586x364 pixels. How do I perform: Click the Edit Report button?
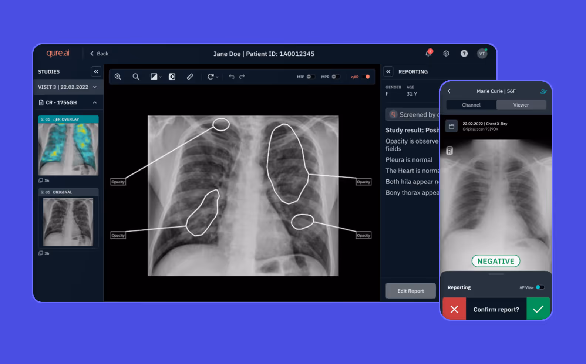[411, 291]
